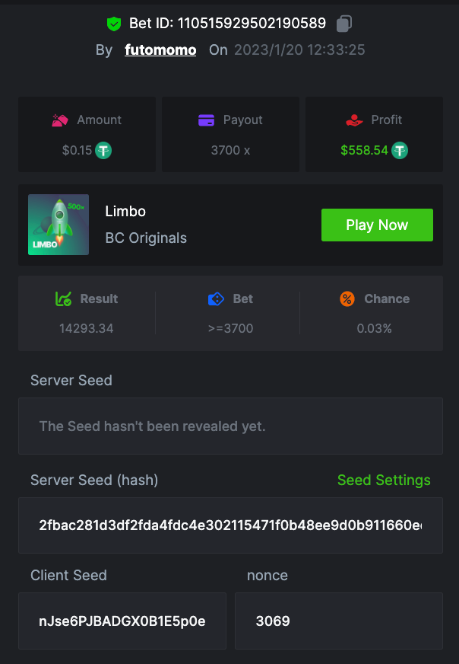459x664 pixels.
Task: Click the Tether coin beside $558.54
Action: tap(400, 150)
